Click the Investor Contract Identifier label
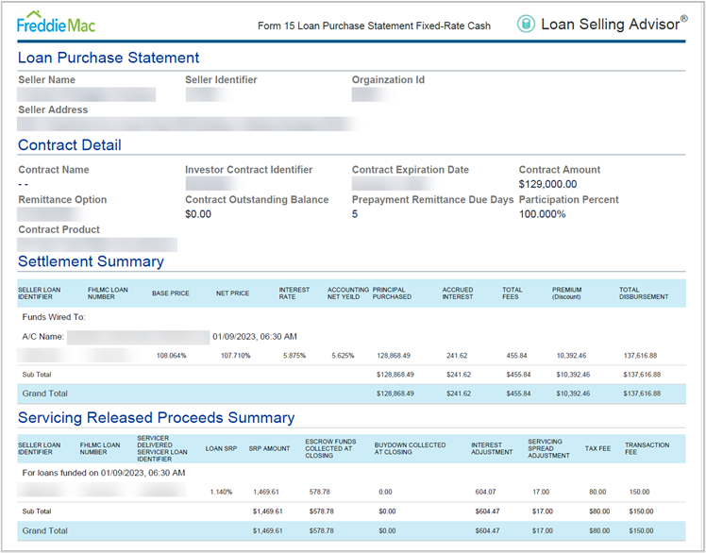This screenshot has width=706, height=553. coord(248,170)
